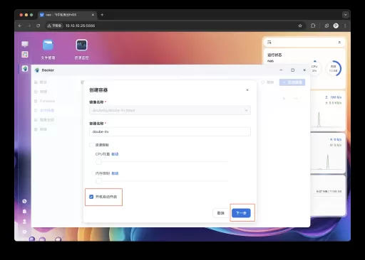Open 网络 in Docker sidebar
The width and height of the screenshot is (365, 260).
click(x=41, y=129)
